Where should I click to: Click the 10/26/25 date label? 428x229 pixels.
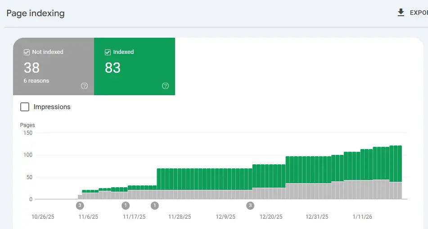[x=43, y=217]
